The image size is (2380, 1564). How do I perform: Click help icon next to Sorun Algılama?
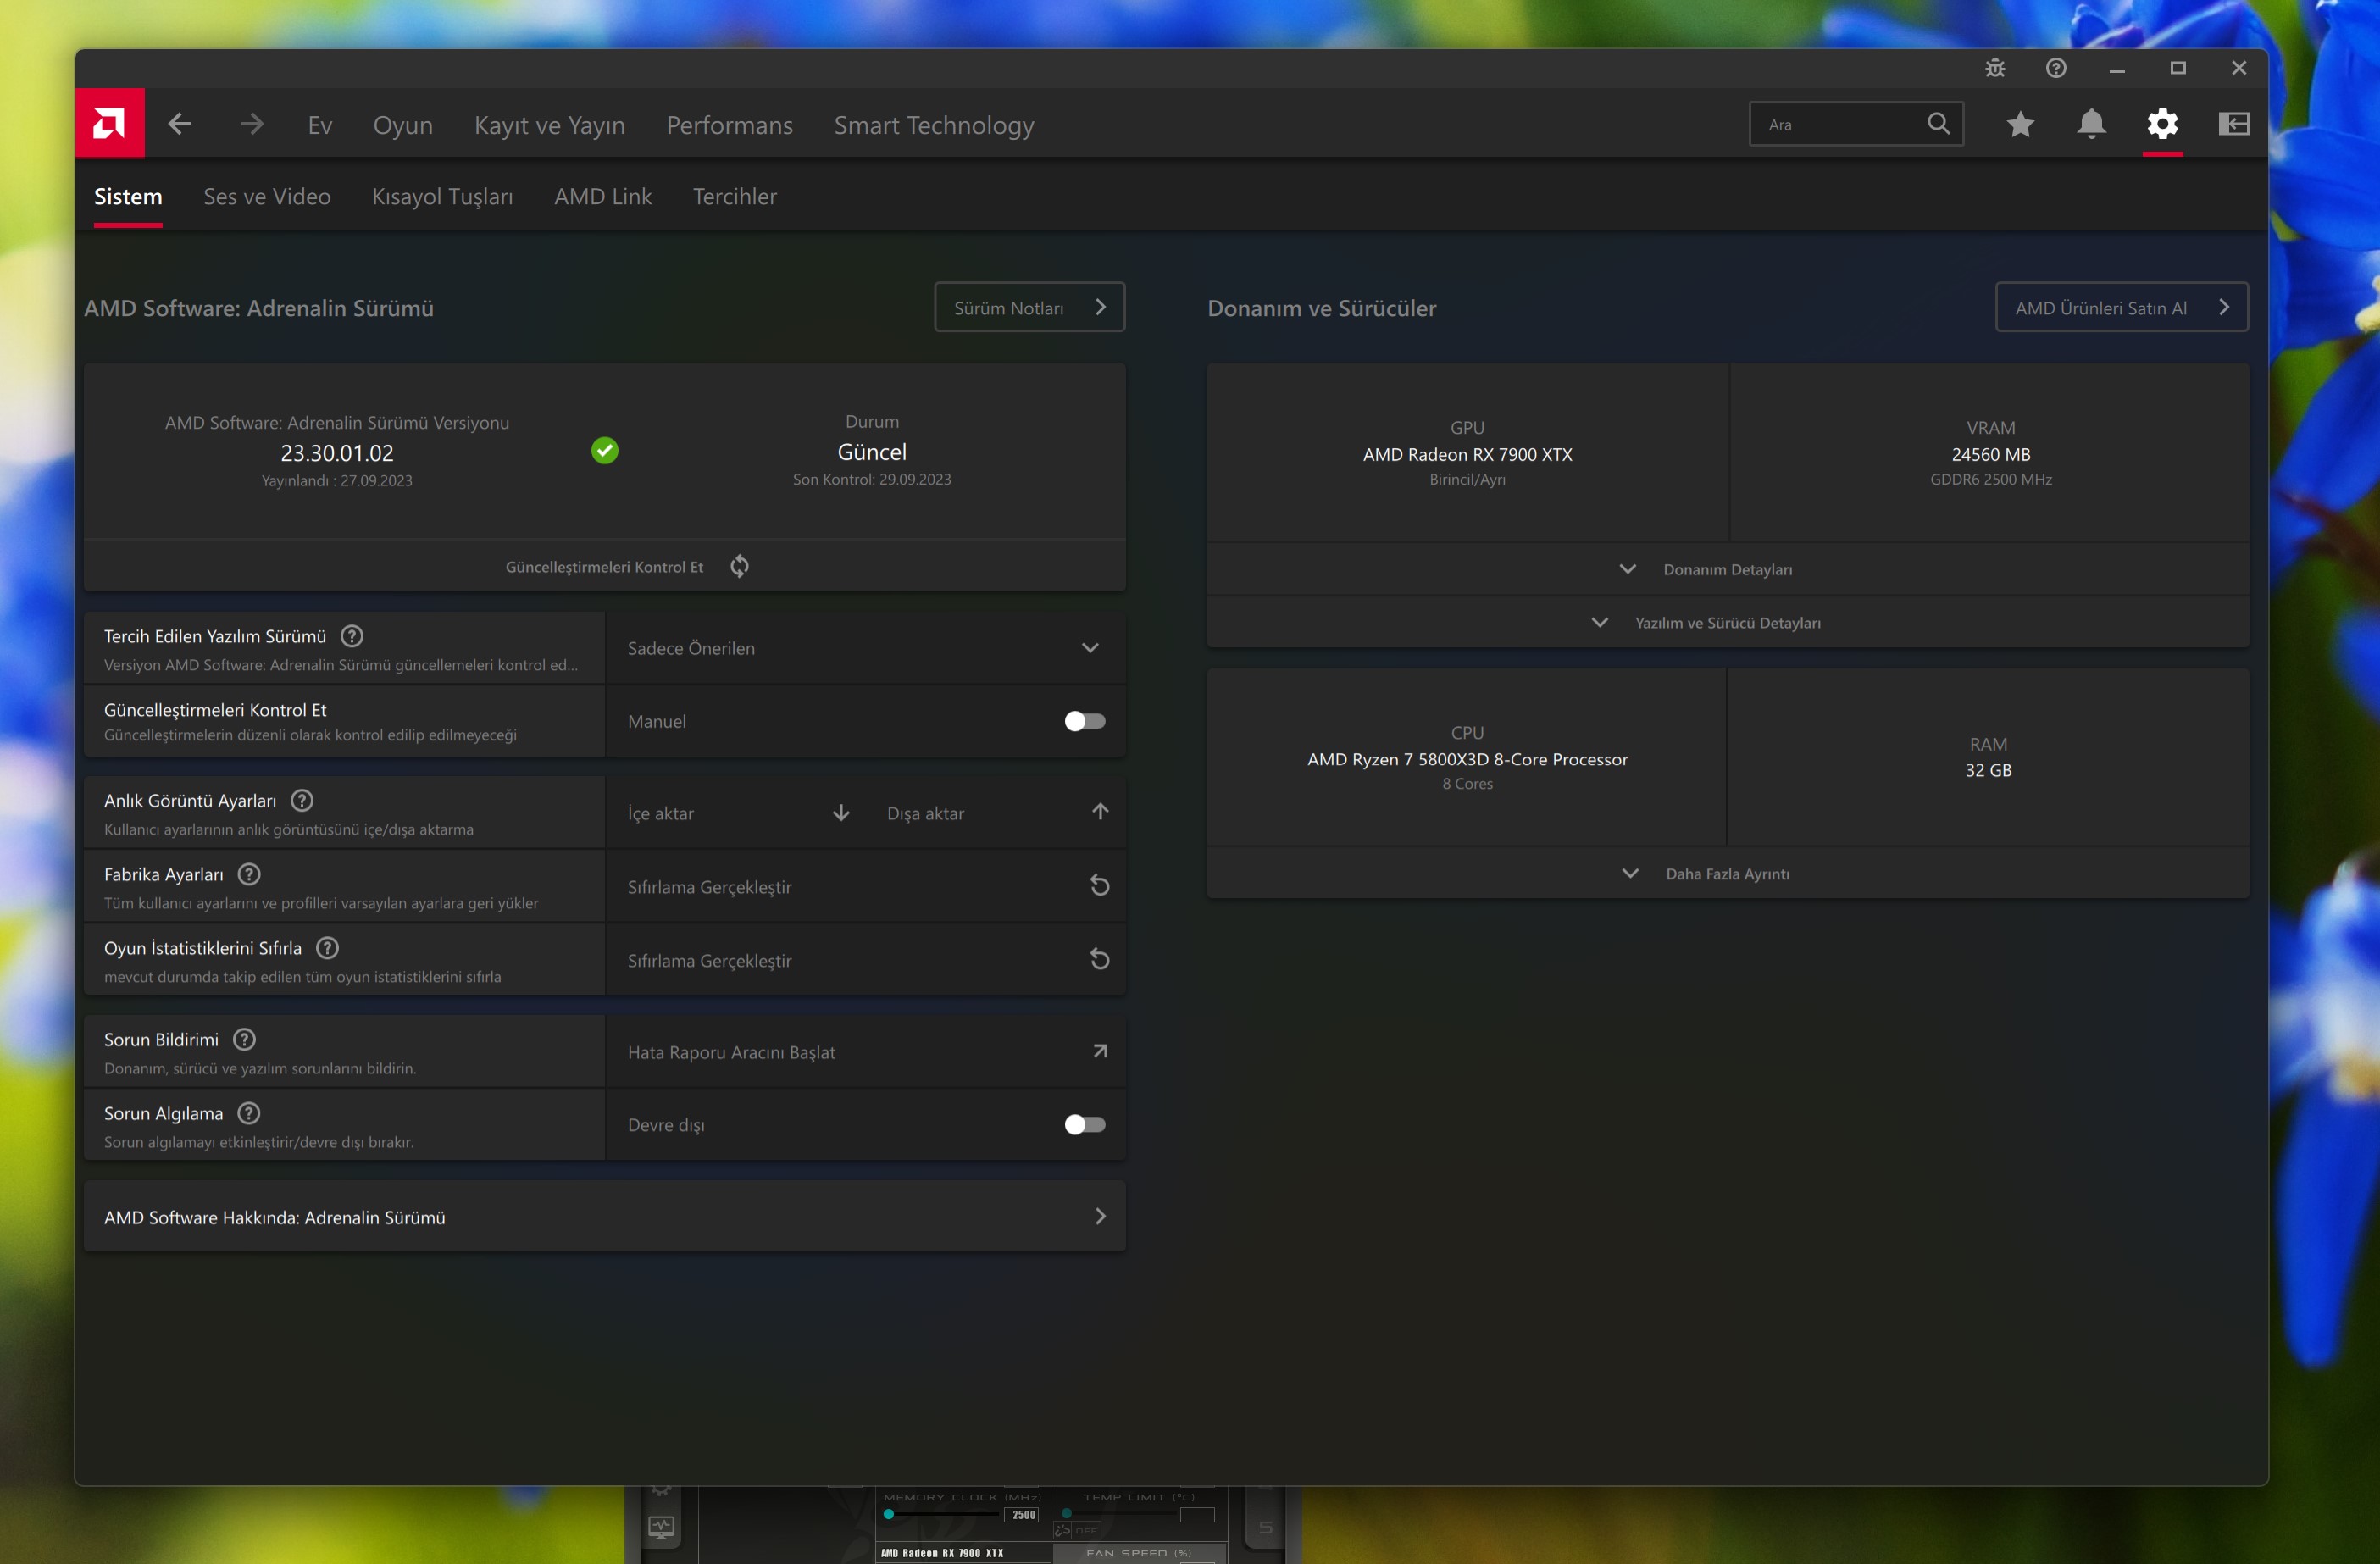(x=249, y=1113)
